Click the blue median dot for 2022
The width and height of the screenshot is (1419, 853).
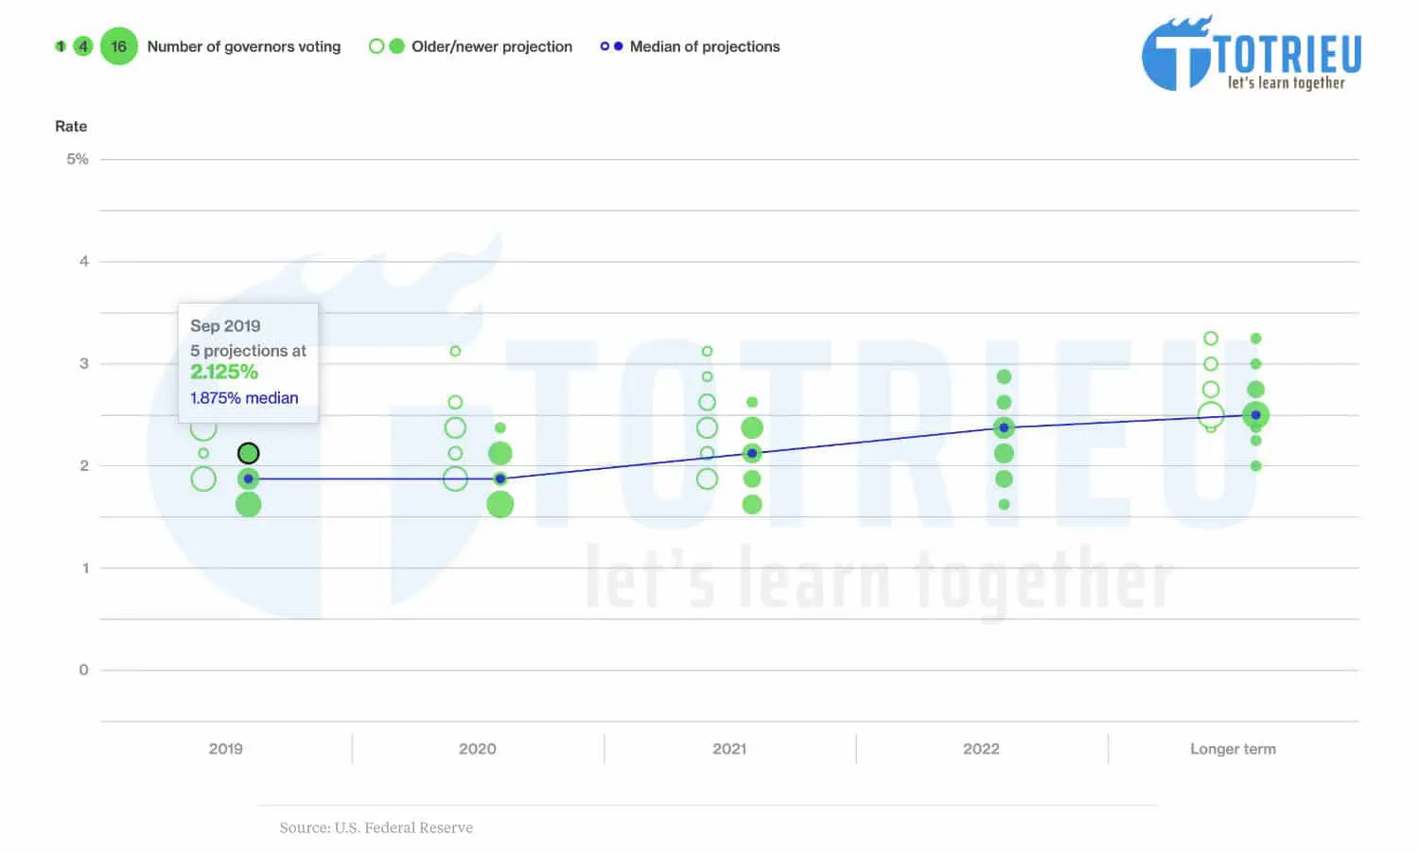[1004, 428]
